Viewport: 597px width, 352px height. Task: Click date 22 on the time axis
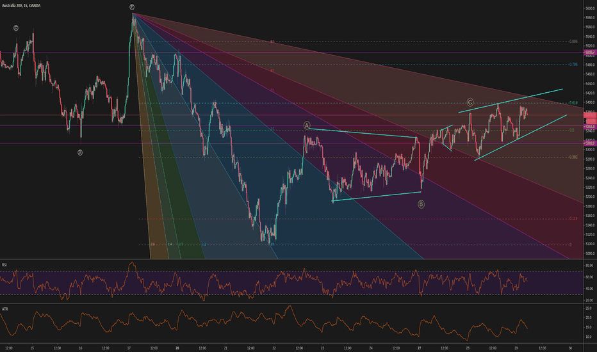274,348
